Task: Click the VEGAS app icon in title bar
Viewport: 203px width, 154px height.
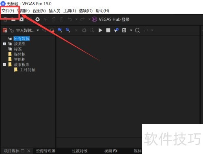Action: pos(3,4)
